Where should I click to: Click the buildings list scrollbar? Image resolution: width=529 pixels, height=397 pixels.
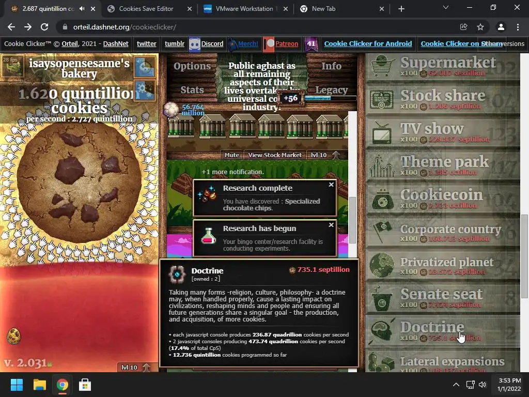pyautogui.click(x=352, y=219)
